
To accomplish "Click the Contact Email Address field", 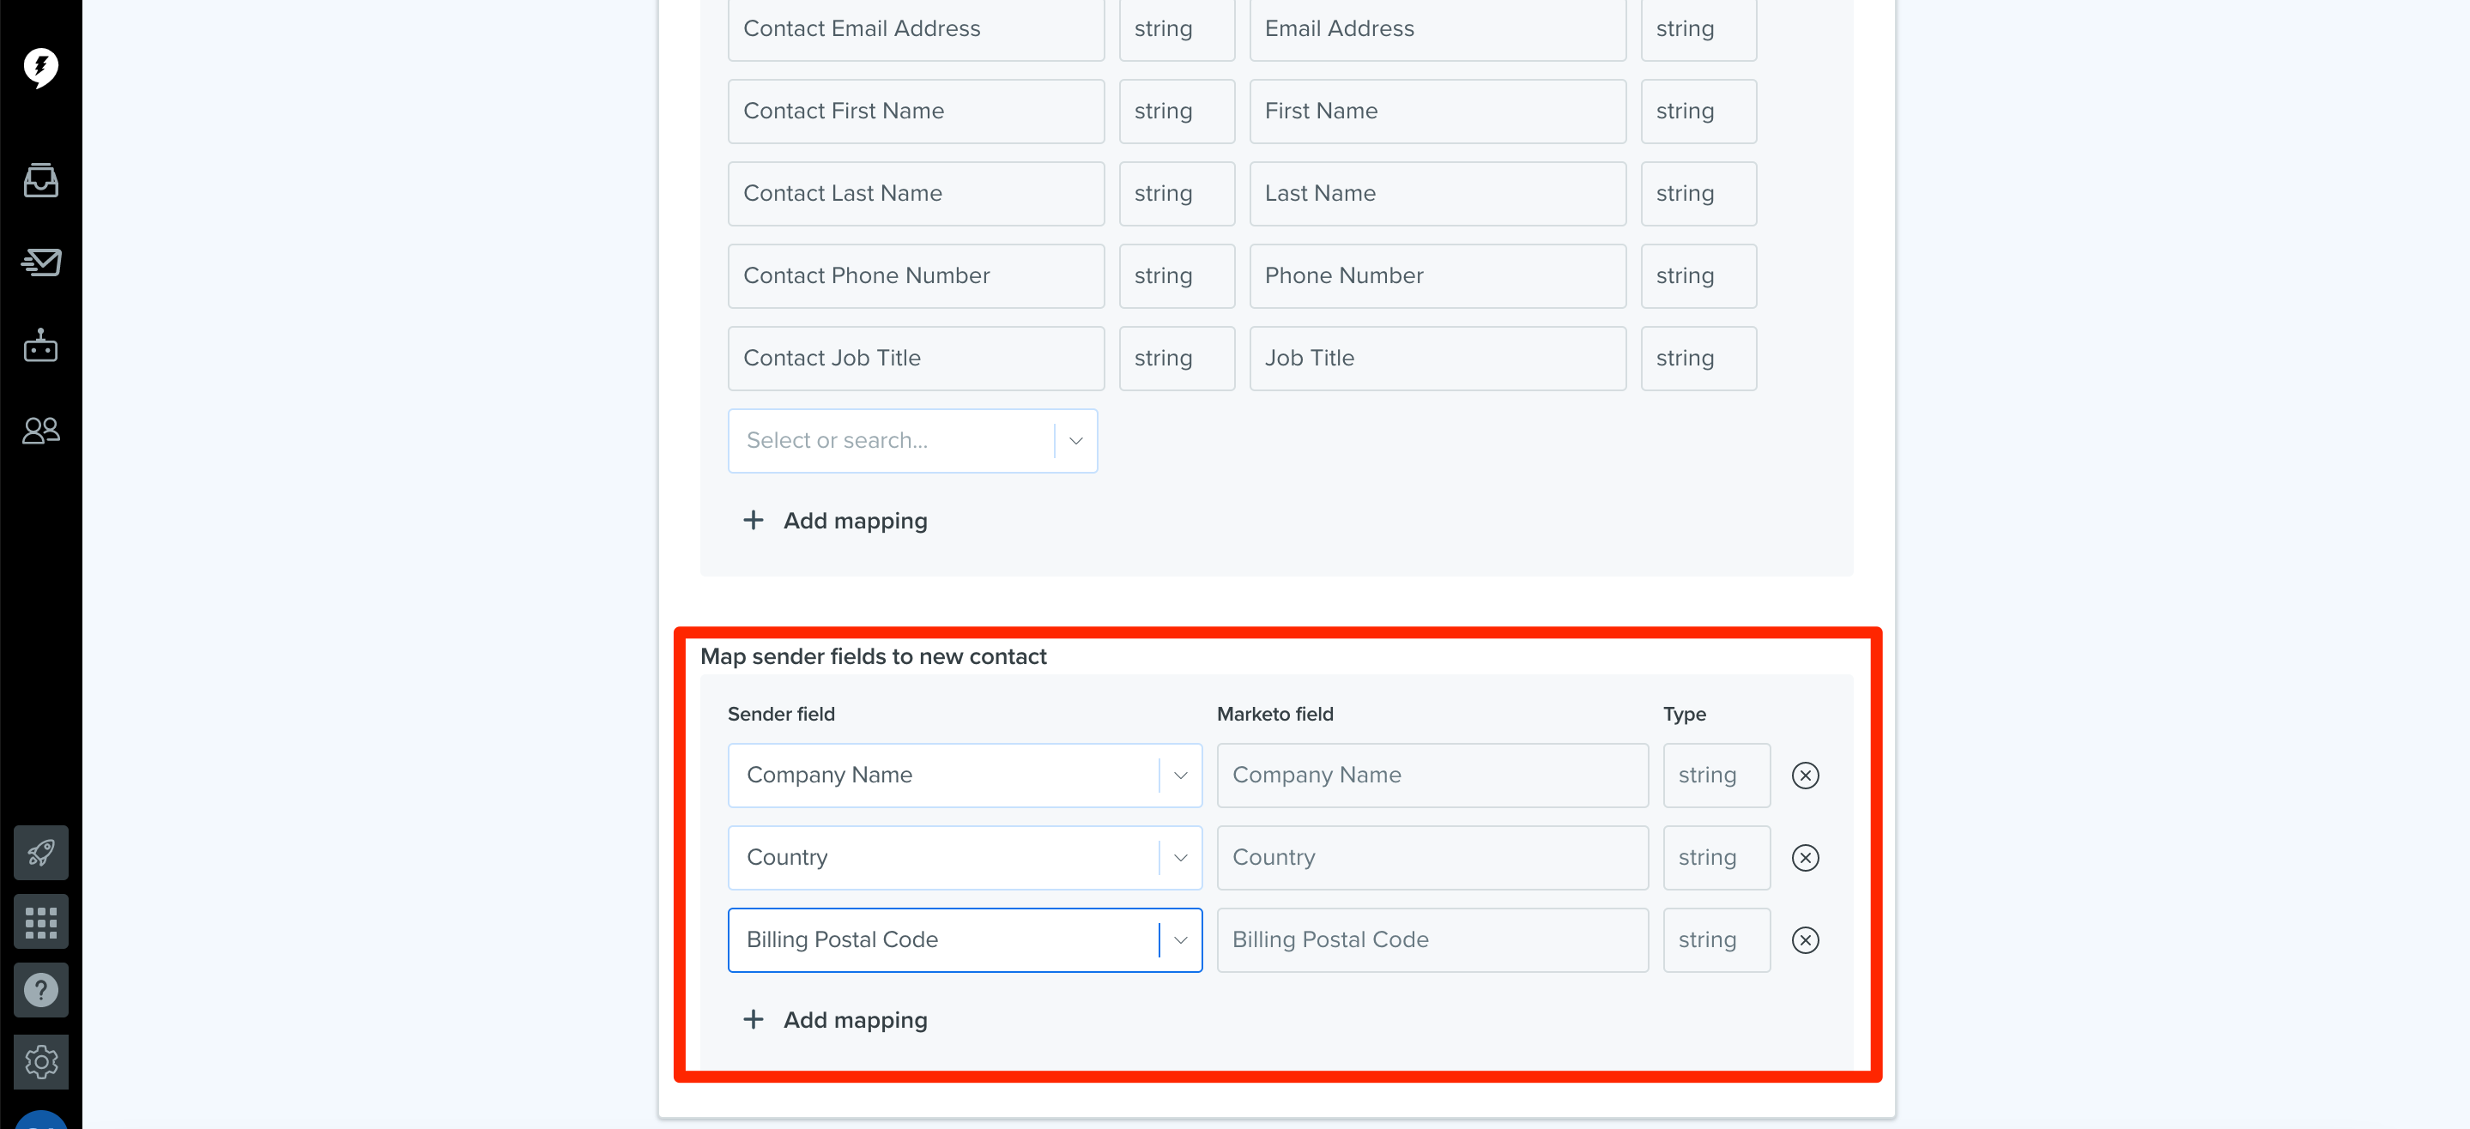I will click(x=916, y=29).
